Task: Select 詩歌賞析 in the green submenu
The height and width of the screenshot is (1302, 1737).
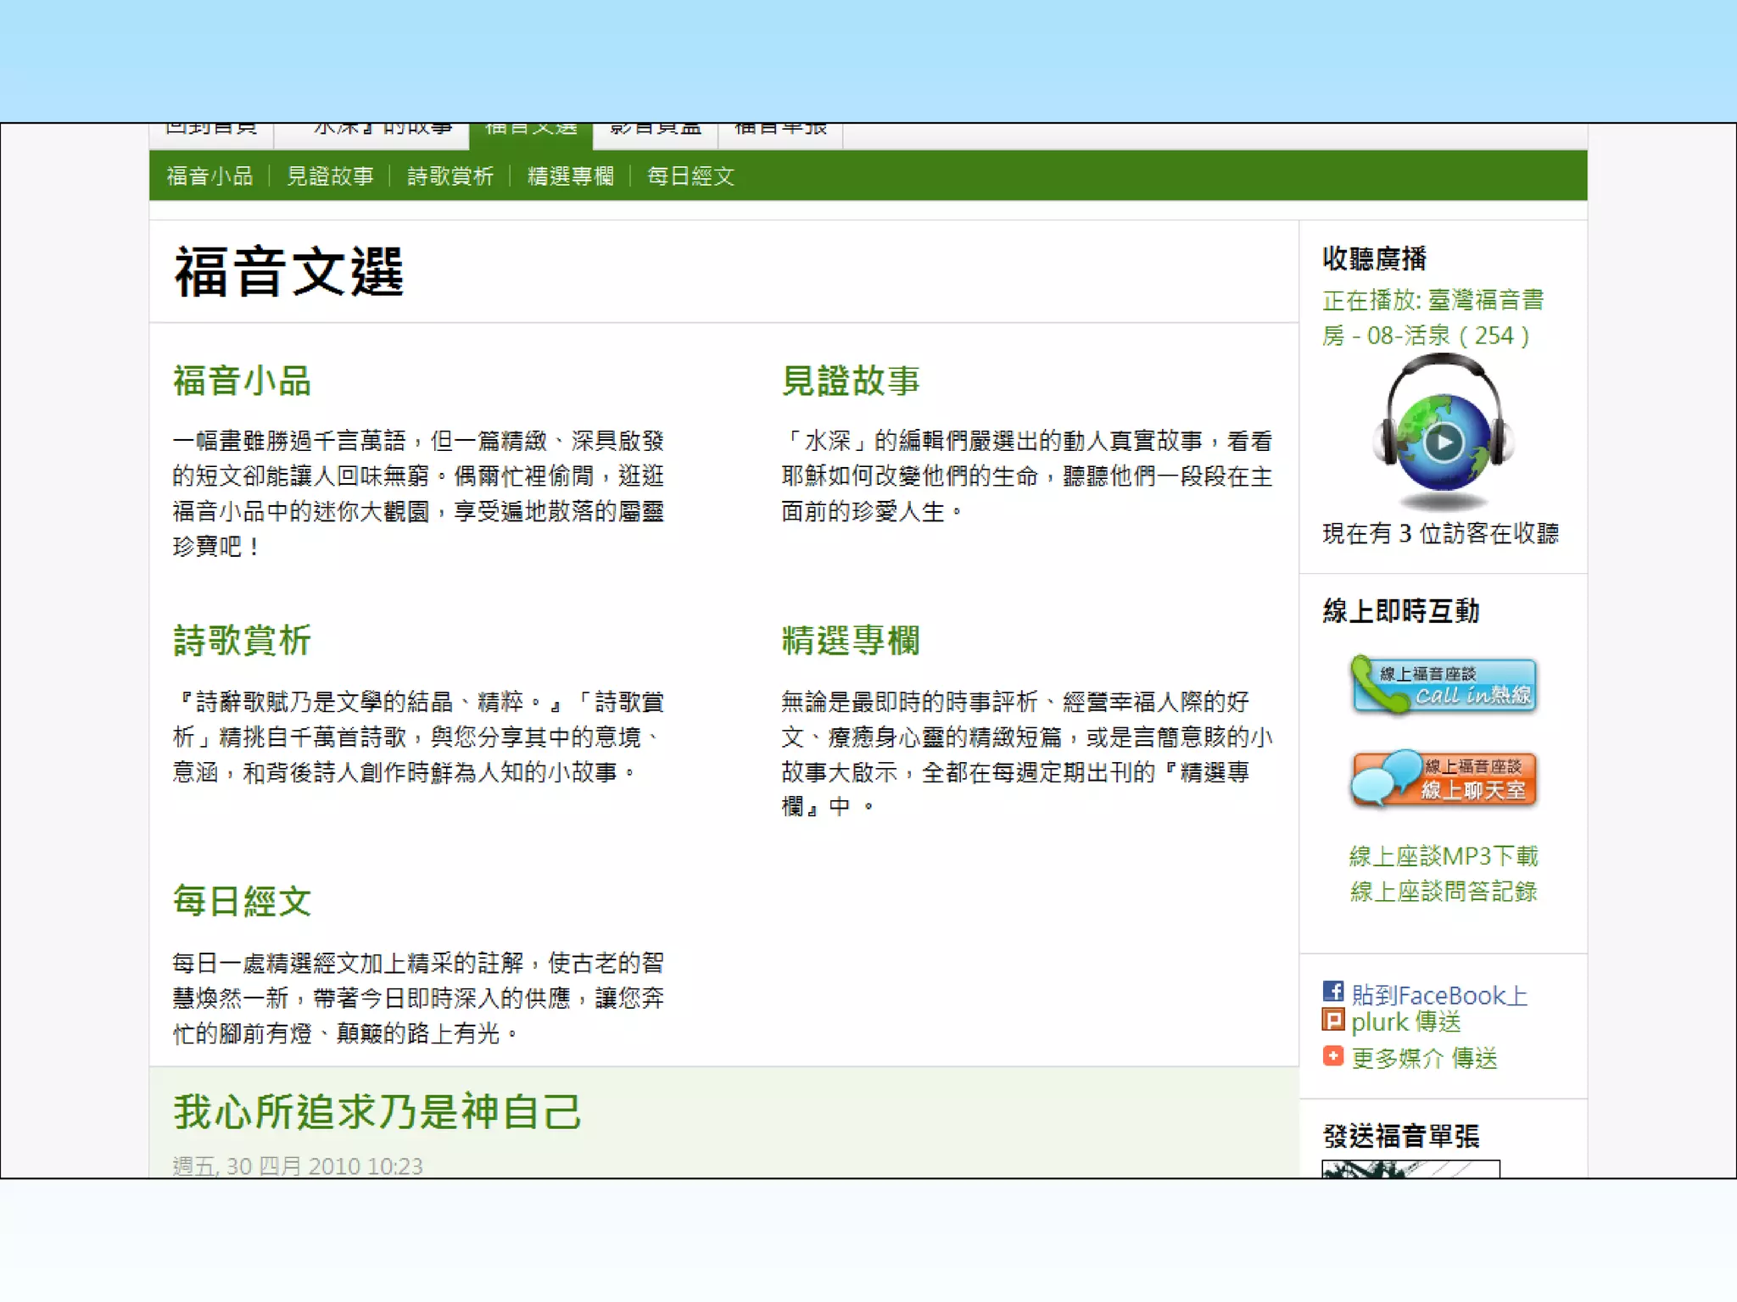Action: (x=450, y=176)
